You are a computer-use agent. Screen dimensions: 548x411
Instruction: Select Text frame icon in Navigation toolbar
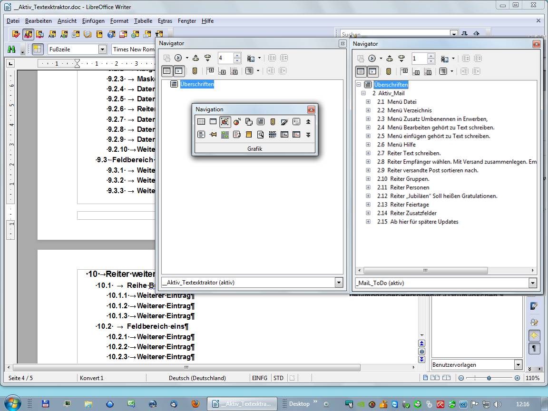point(213,122)
